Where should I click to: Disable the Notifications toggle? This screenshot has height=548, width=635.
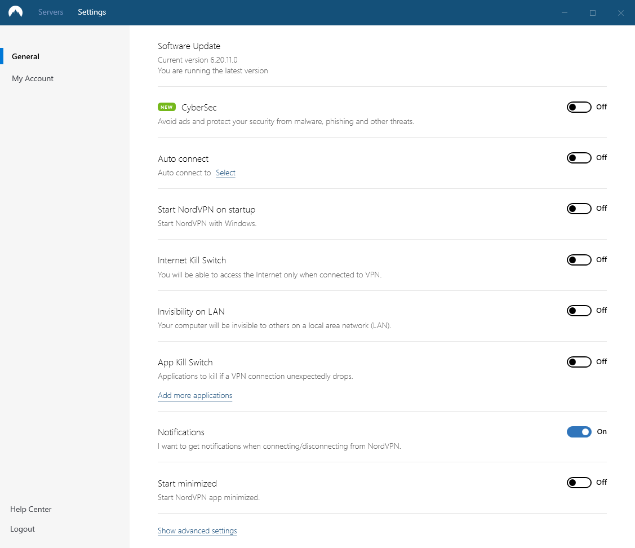click(579, 431)
